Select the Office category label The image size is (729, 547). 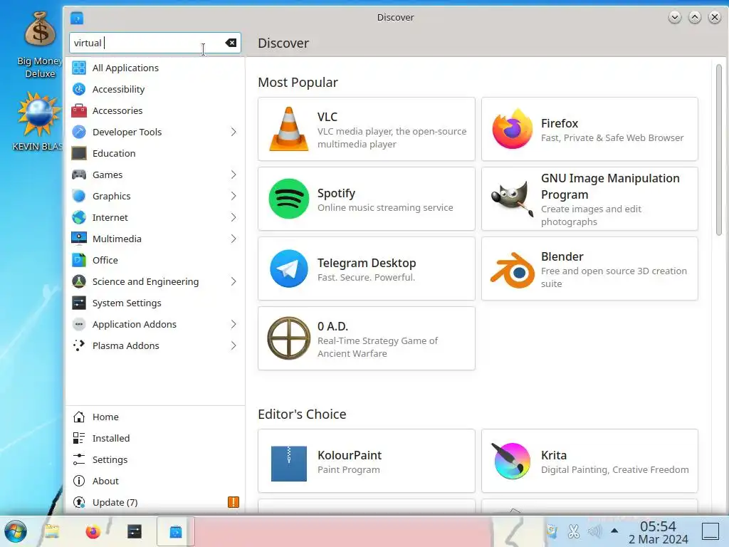[105, 260]
